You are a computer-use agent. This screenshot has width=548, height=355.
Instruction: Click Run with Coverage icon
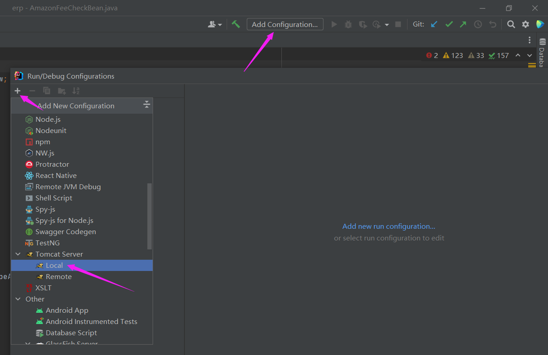(363, 24)
